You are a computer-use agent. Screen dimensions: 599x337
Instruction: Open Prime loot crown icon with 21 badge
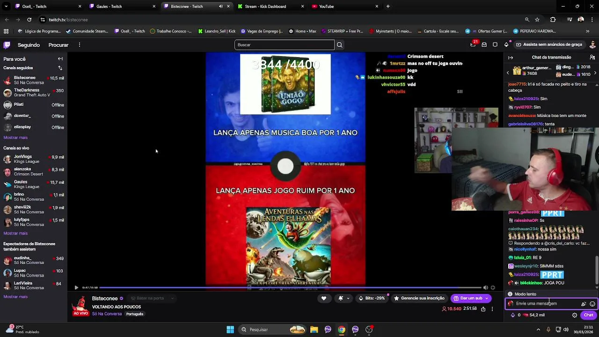tap(473, 44)
